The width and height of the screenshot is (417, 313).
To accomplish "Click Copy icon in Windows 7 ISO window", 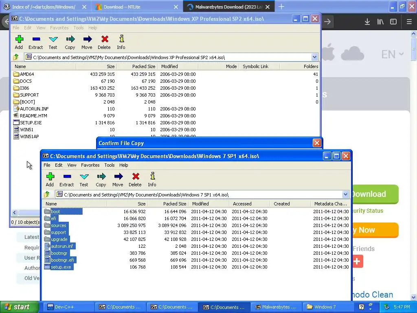I will click(x=101, y=177).
